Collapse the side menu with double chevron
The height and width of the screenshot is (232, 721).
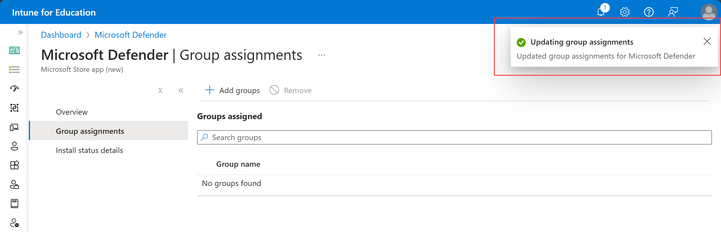click(181, 90)
